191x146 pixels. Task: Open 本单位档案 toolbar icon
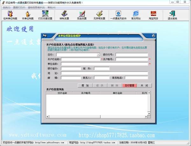coord(28,15)
